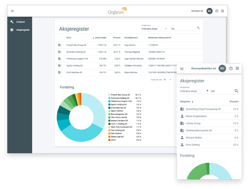Click help icon in the mobile Eksempelbedriften header
Viewport: 249px width, 189px height.
(231, 69)
